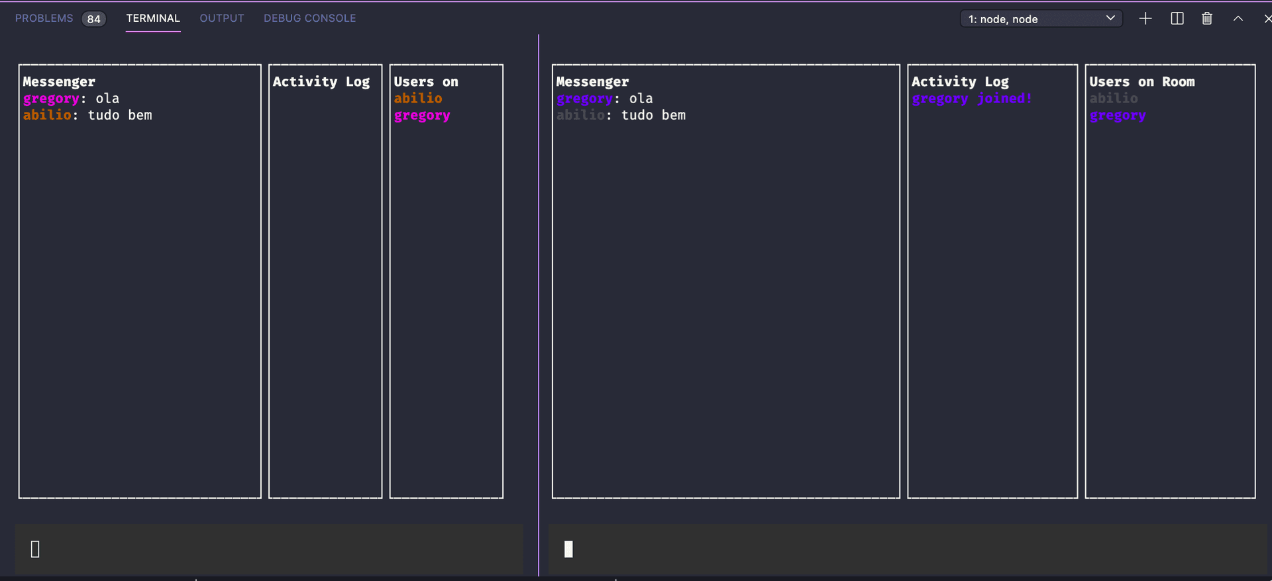Click gregory in the right Users on Room list
1272x581 pixels.
coord(1117,116)
